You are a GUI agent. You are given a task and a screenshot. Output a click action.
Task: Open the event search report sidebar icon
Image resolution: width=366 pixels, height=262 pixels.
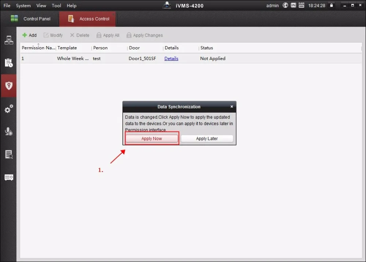tap(9, 154)
